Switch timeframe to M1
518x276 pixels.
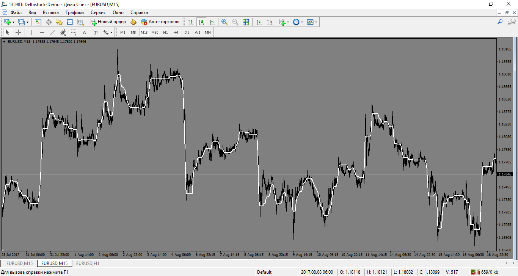(123, 32)
